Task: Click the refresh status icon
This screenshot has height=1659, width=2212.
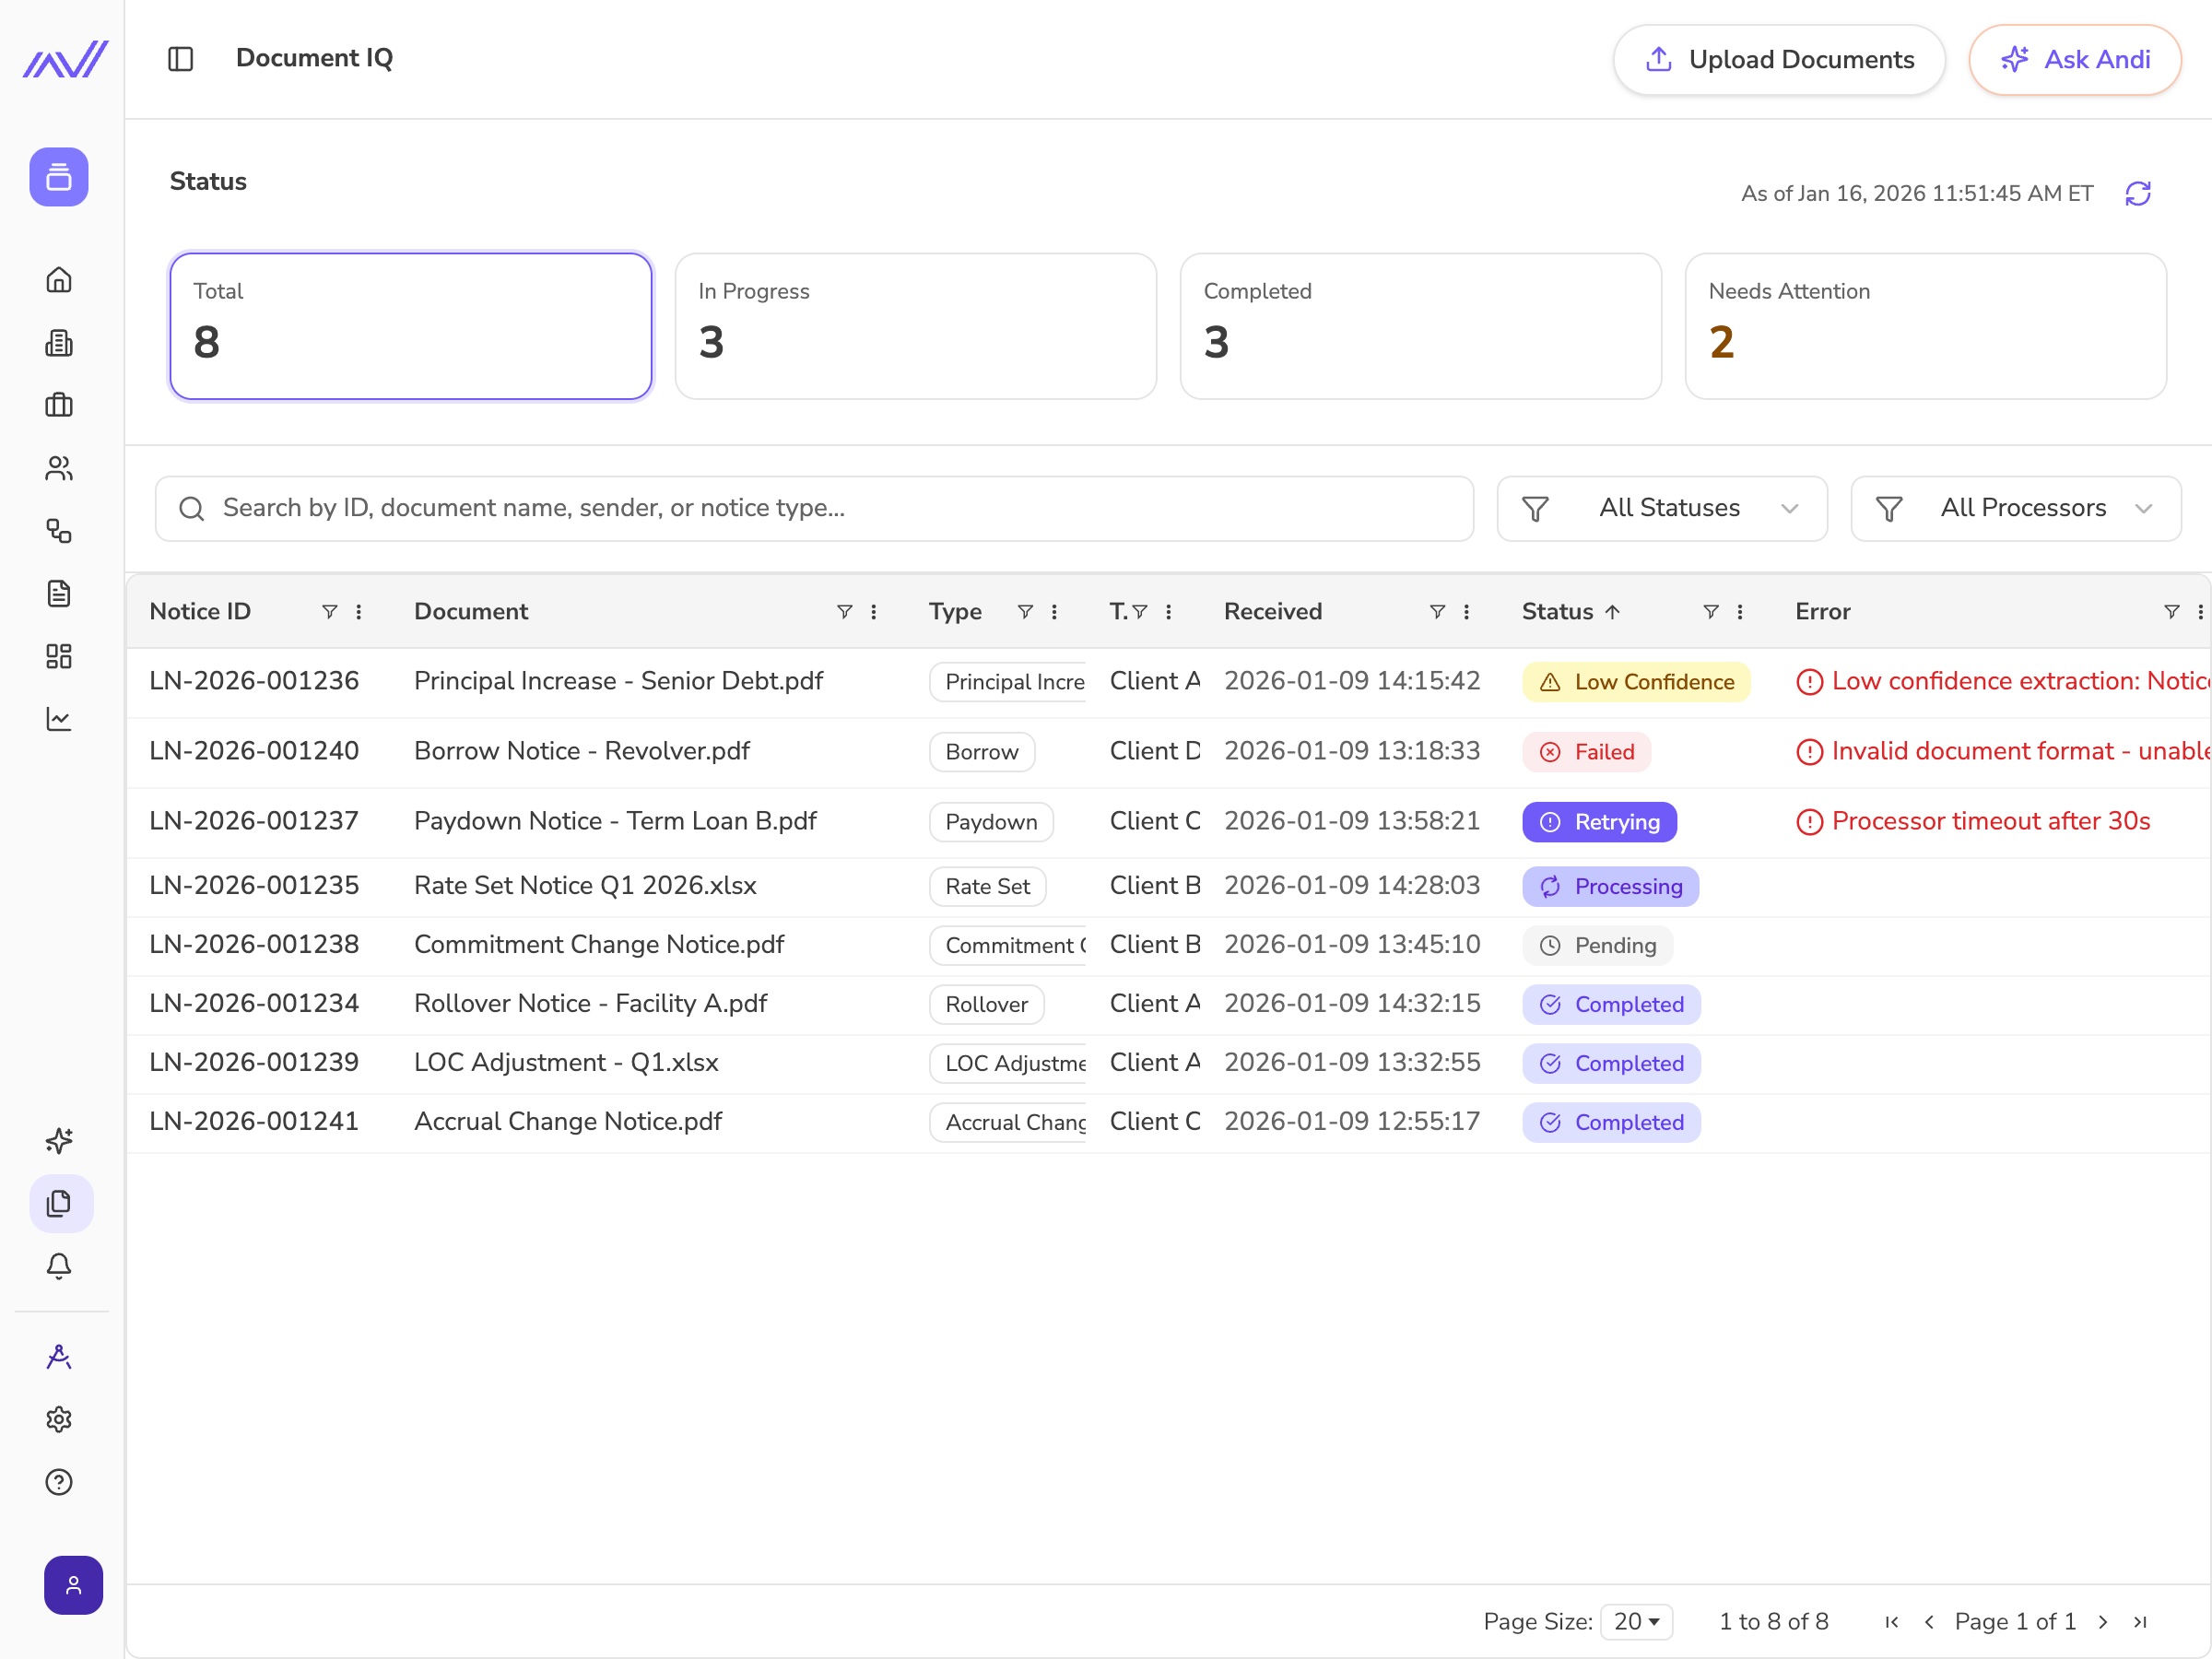Action: coord(2137,193)
